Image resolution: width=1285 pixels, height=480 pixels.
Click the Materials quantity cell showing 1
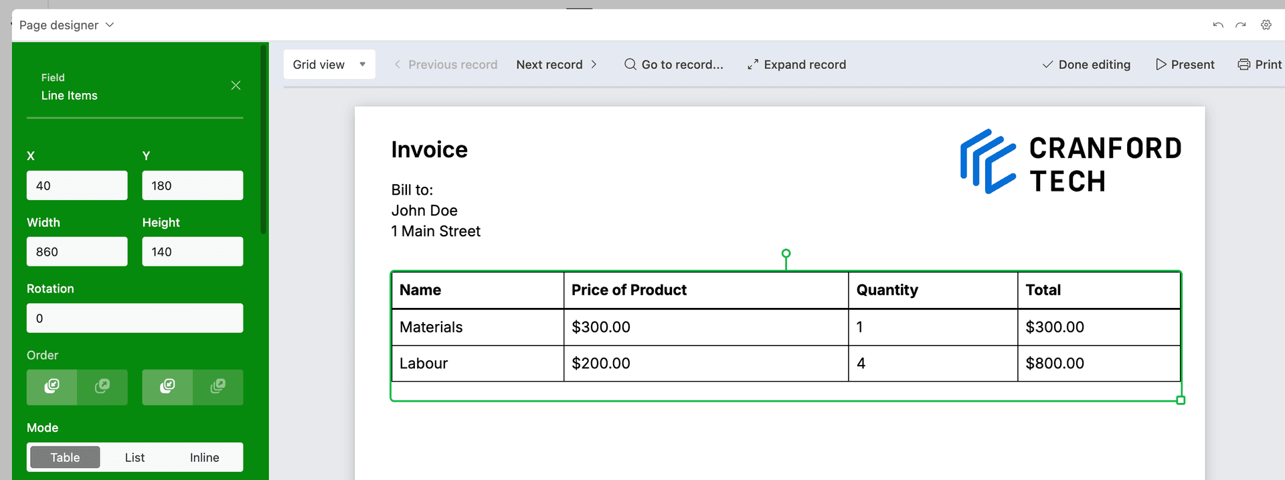(x=933, y=327)
